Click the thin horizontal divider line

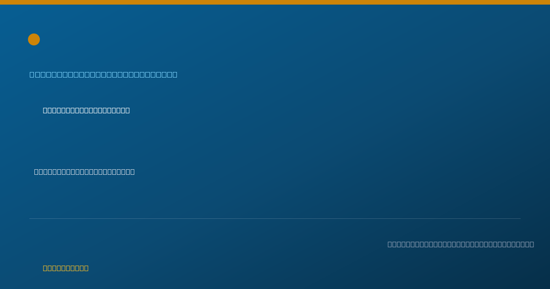pyautogui.click(x=275, y=218)
